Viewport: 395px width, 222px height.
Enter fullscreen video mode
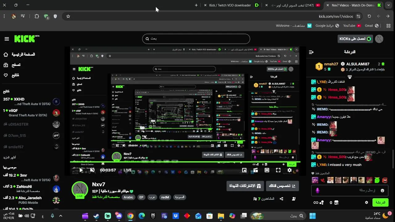click(x=278, y=170)
